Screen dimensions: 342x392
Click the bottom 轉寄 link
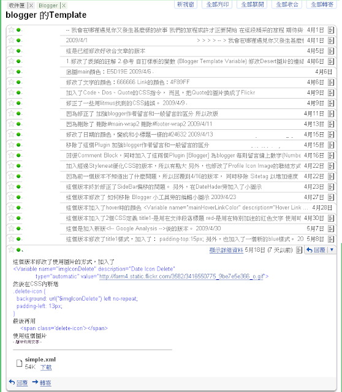[45, 383]
